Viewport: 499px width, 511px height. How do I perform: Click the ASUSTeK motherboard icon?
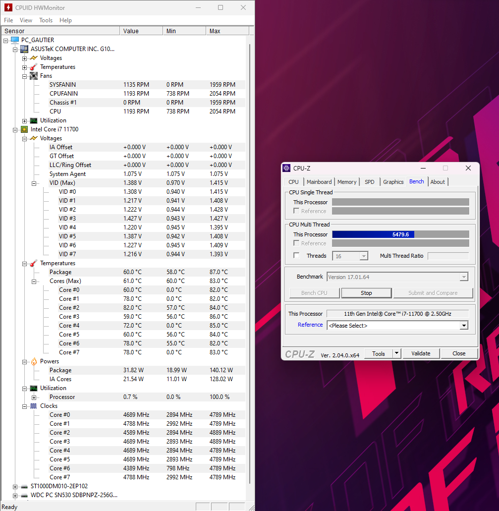tap(24, 49)
